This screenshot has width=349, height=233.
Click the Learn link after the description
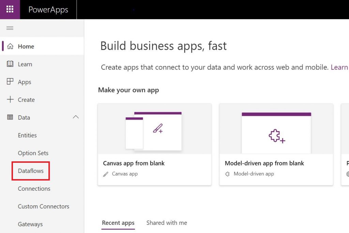[x=339, y=67]
